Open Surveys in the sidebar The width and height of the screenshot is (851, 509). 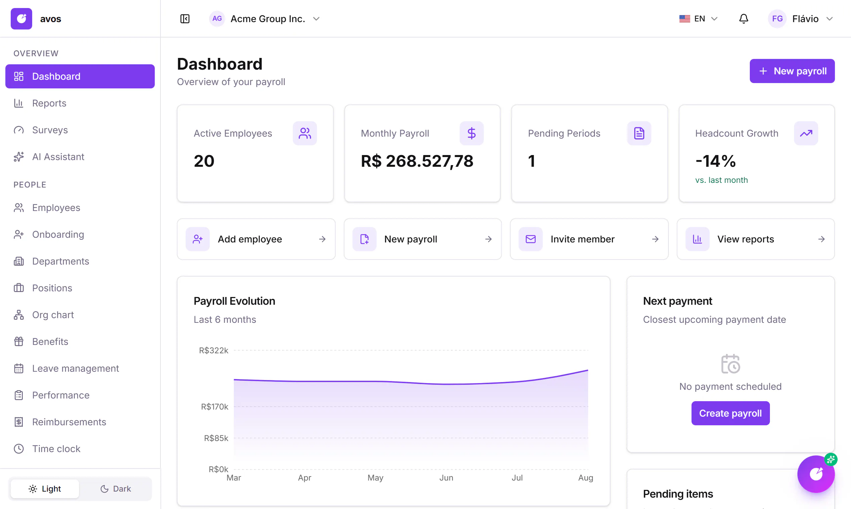(80, 130)
